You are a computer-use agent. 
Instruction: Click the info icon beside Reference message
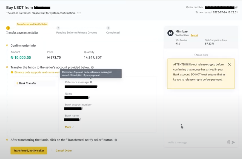click(91, 82)
